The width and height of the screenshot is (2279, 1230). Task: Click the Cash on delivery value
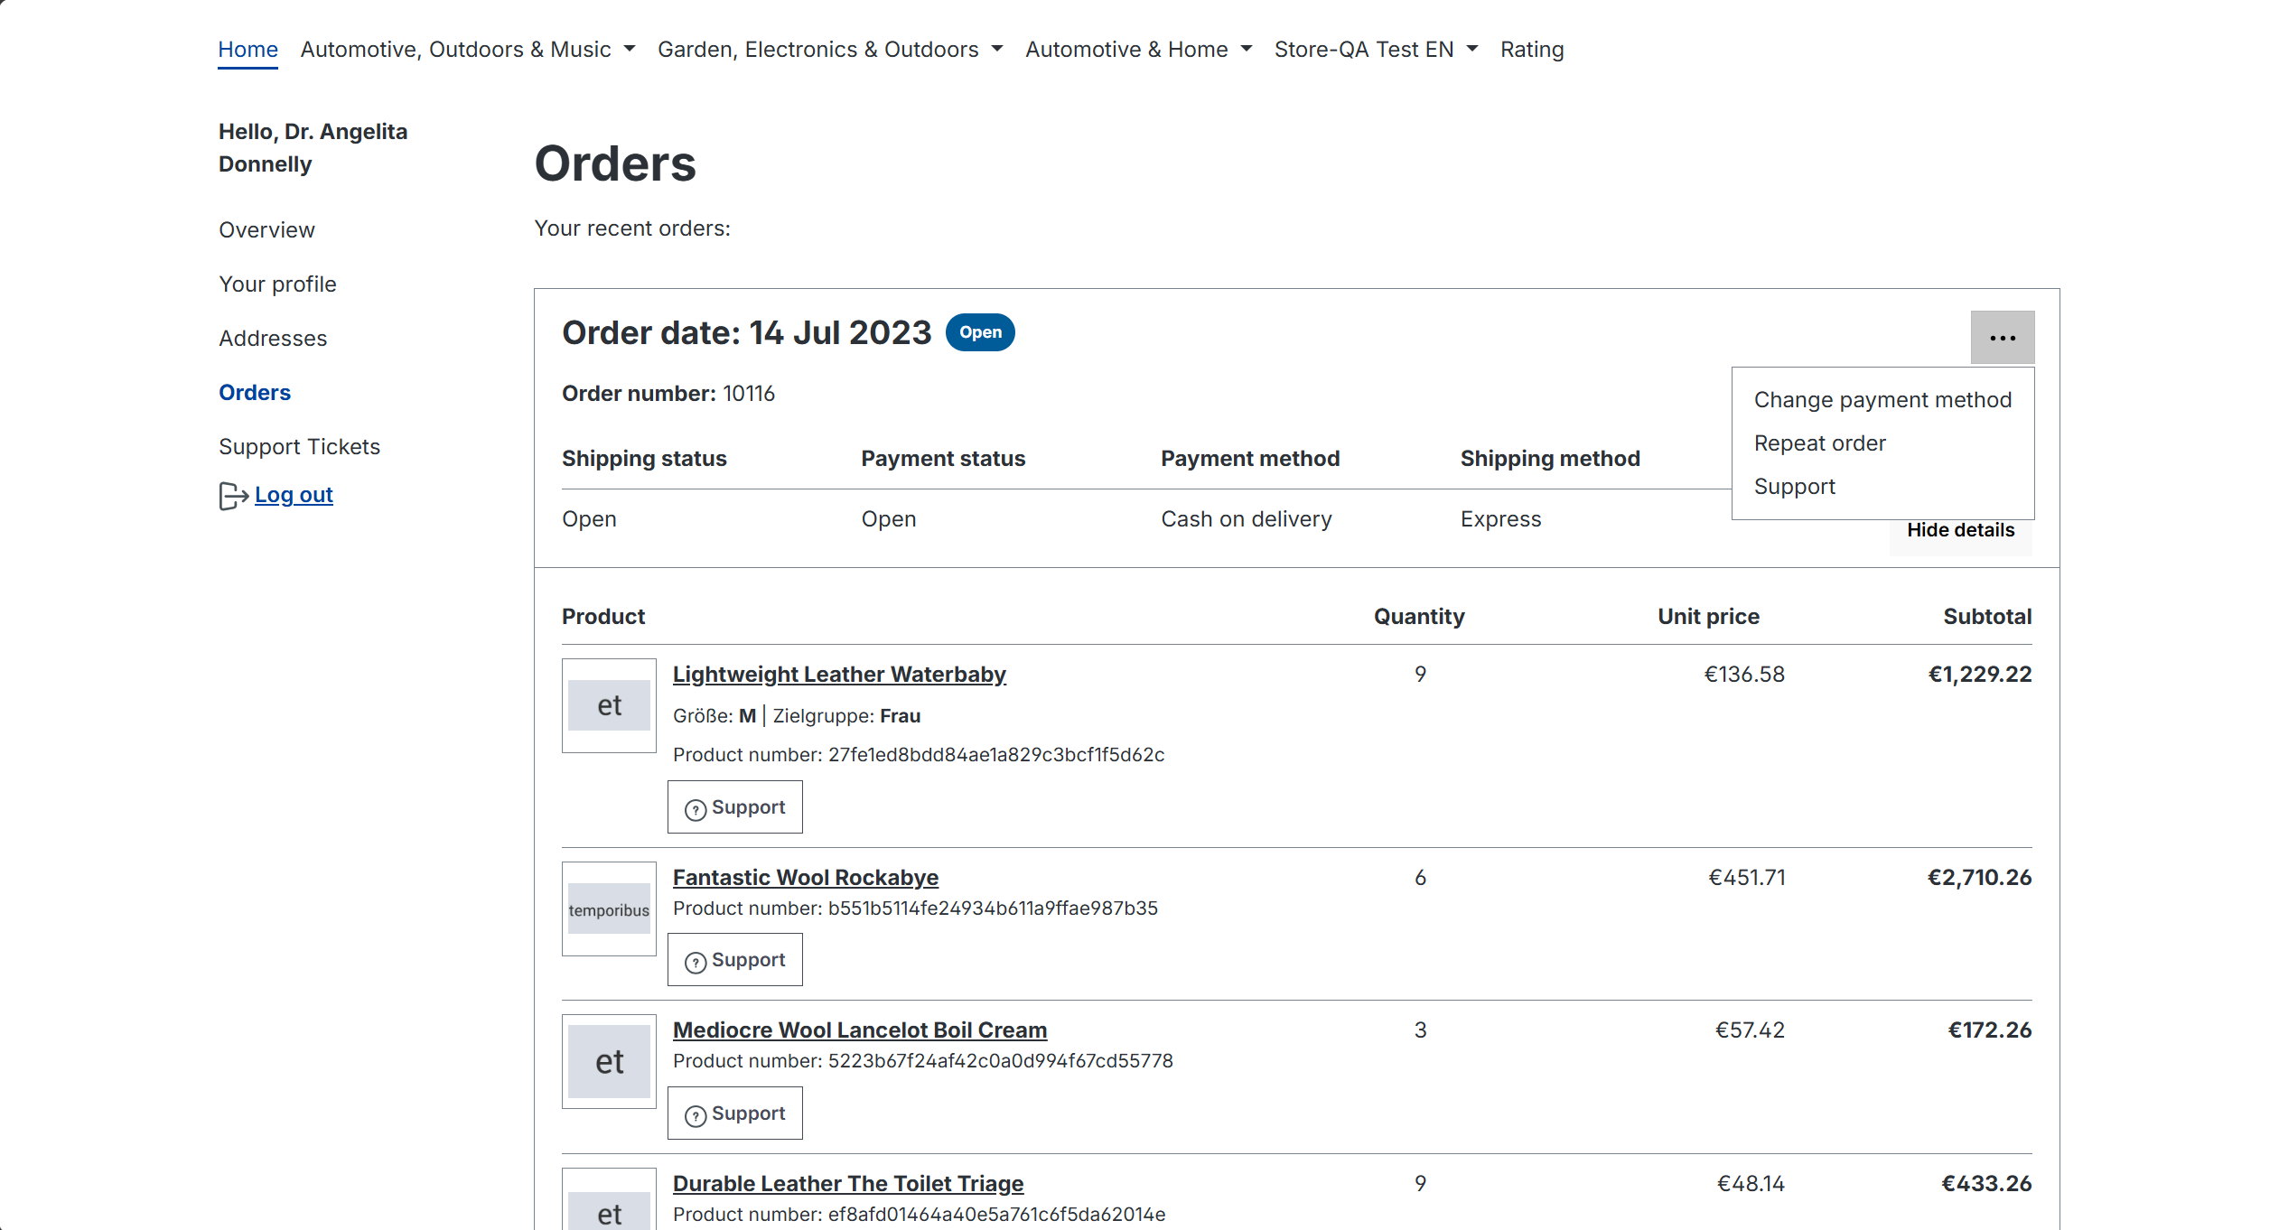(x=1247, y=519)
